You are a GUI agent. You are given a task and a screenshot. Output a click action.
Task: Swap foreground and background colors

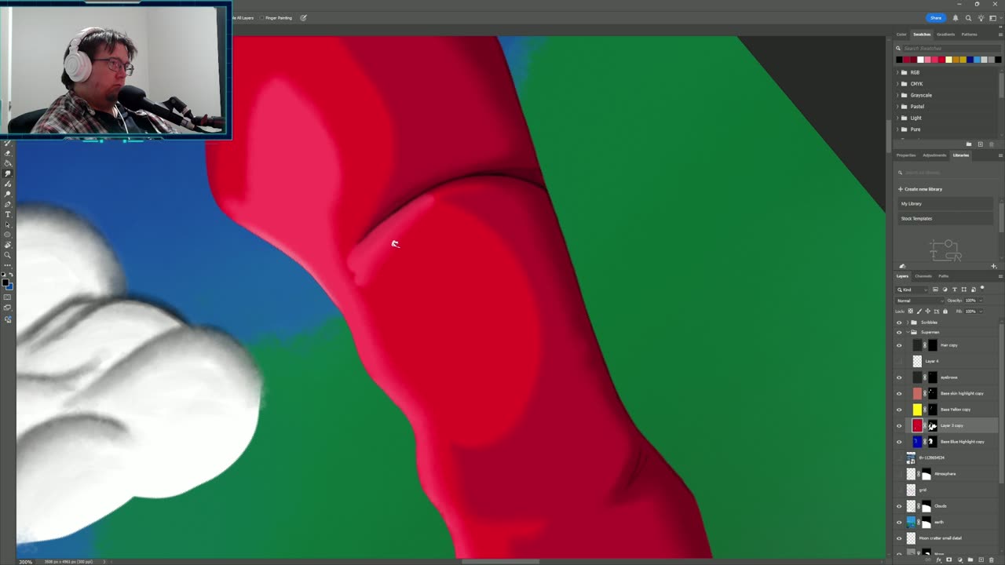(x=11, y=274)
